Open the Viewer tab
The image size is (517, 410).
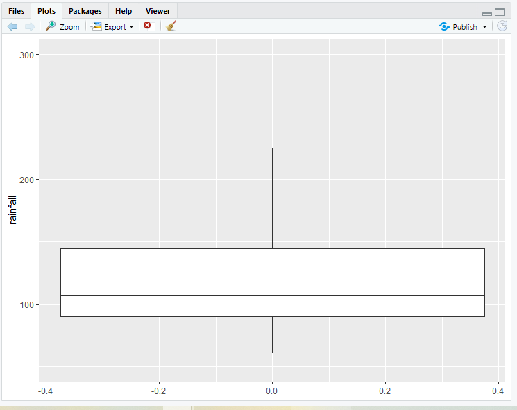(x=158, y=11)
